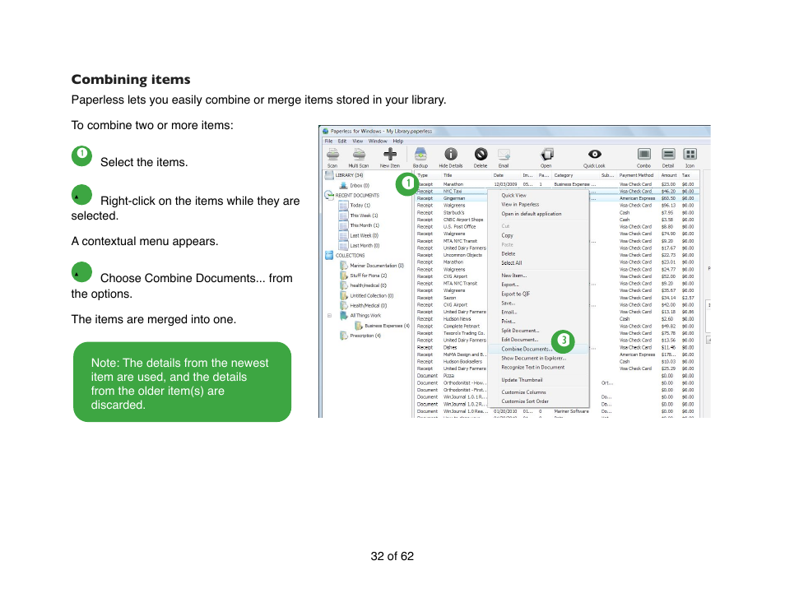Sort by the Title column header
The image size is (785, 607).
click(448, 175)
